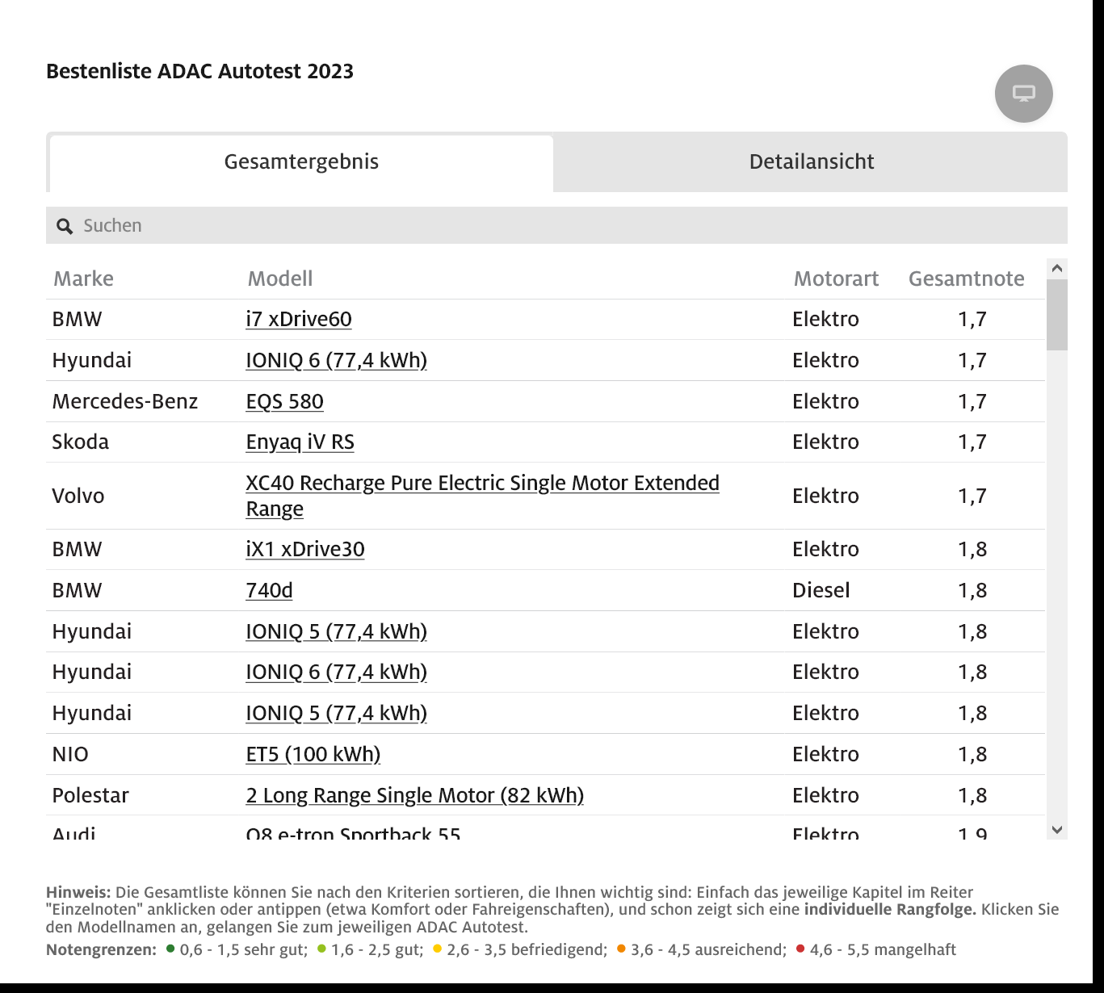Click the '2,6 - 3,5 befriedigend' legend entry
This screenshot has height=993, width=1104.
(x=520, y=949)
